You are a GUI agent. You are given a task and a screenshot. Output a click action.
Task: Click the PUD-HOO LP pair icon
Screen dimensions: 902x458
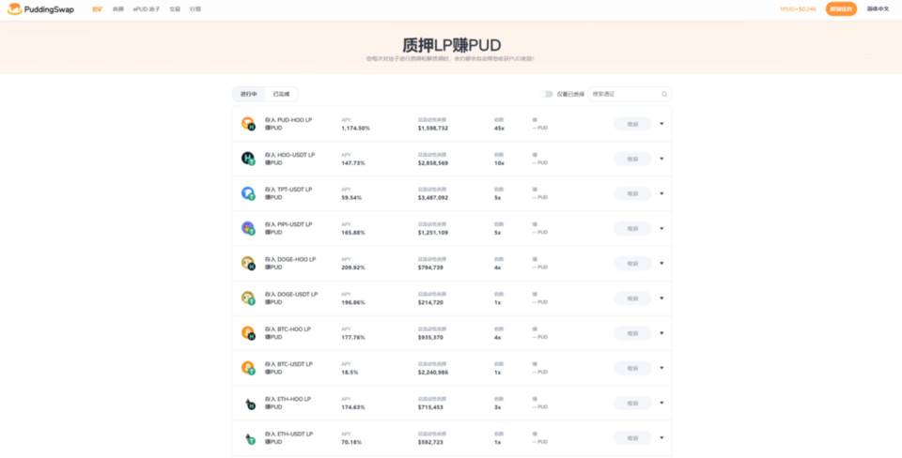[x=248, y=124]
